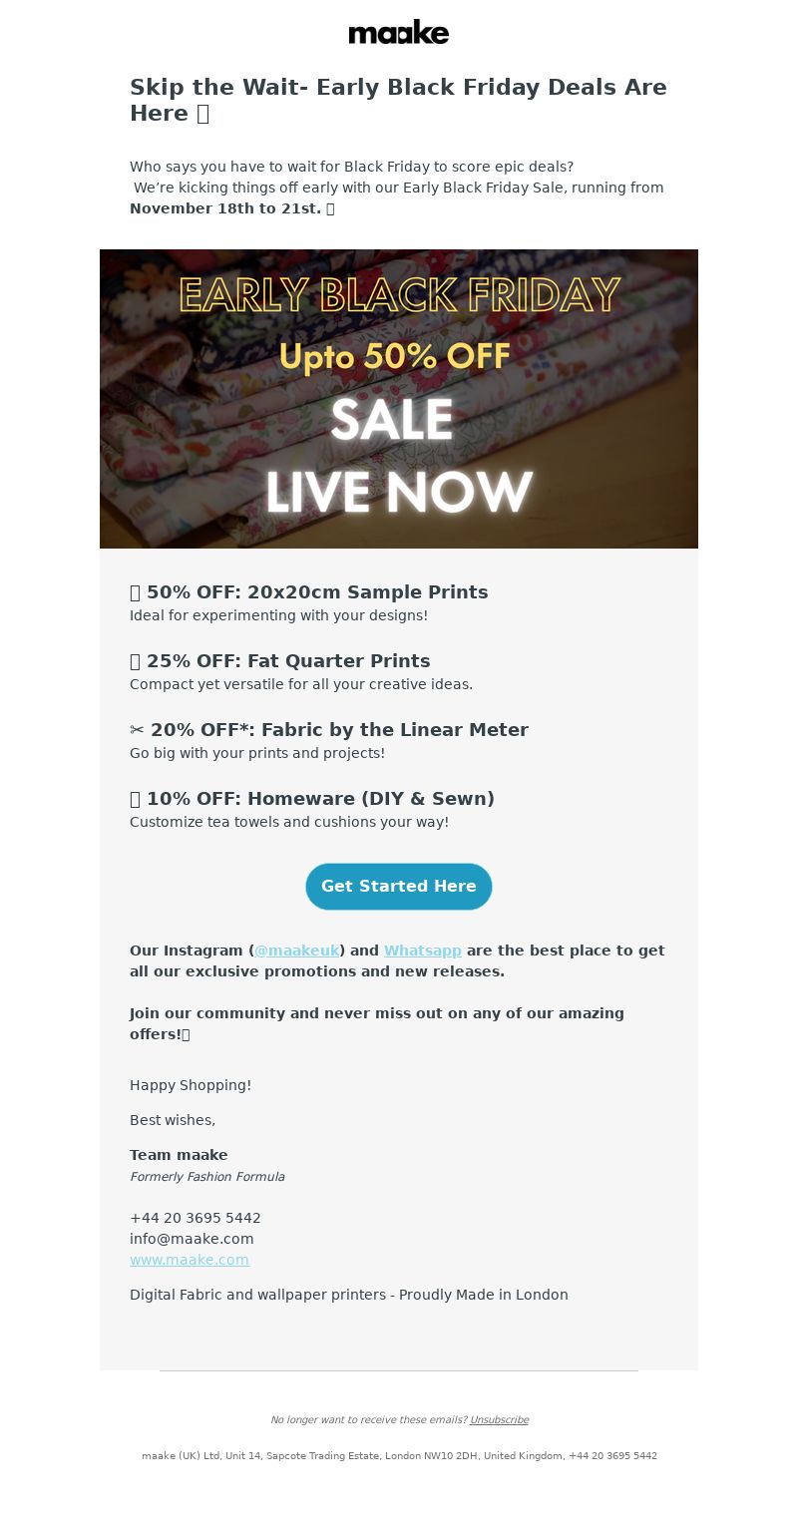Click the 'Formerly Fashion Formula' italic text

(x=207, y=1177)
